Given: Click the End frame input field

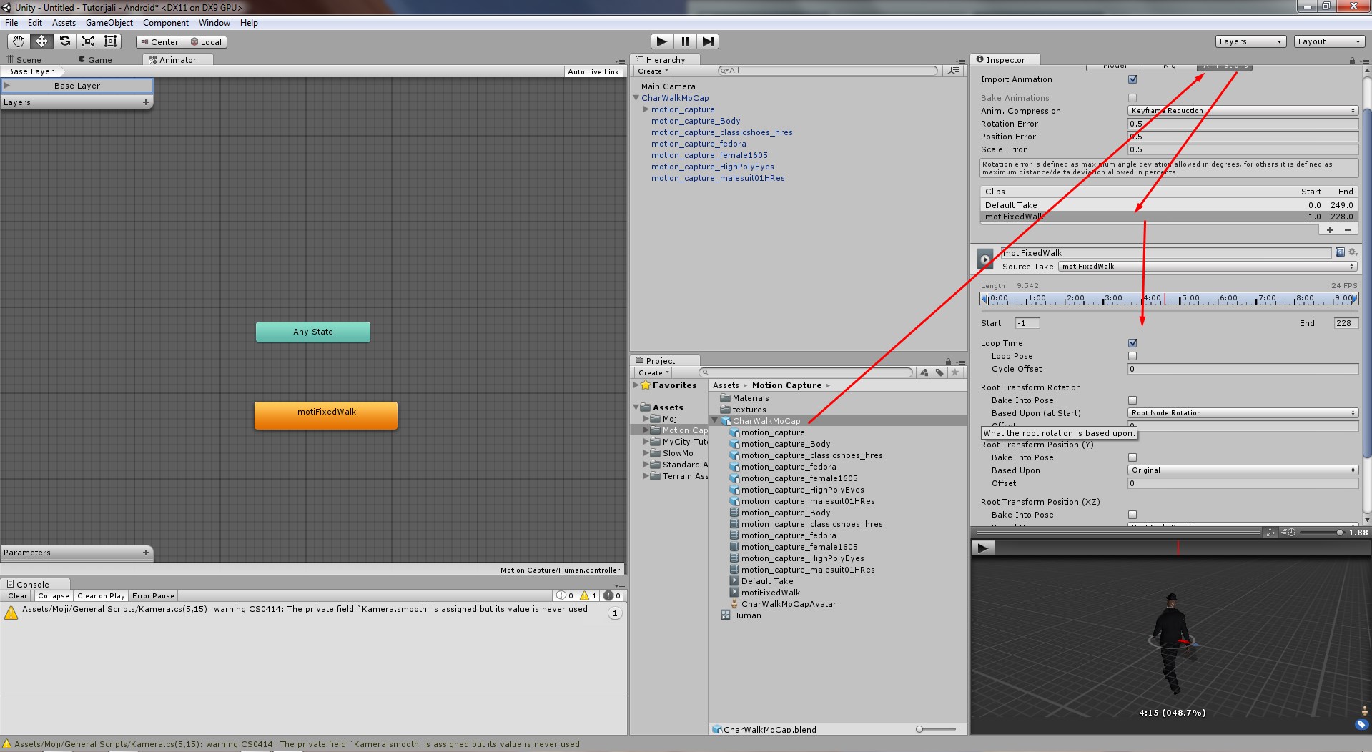Looking at the screenshot, I should [x=1345, y=323].
